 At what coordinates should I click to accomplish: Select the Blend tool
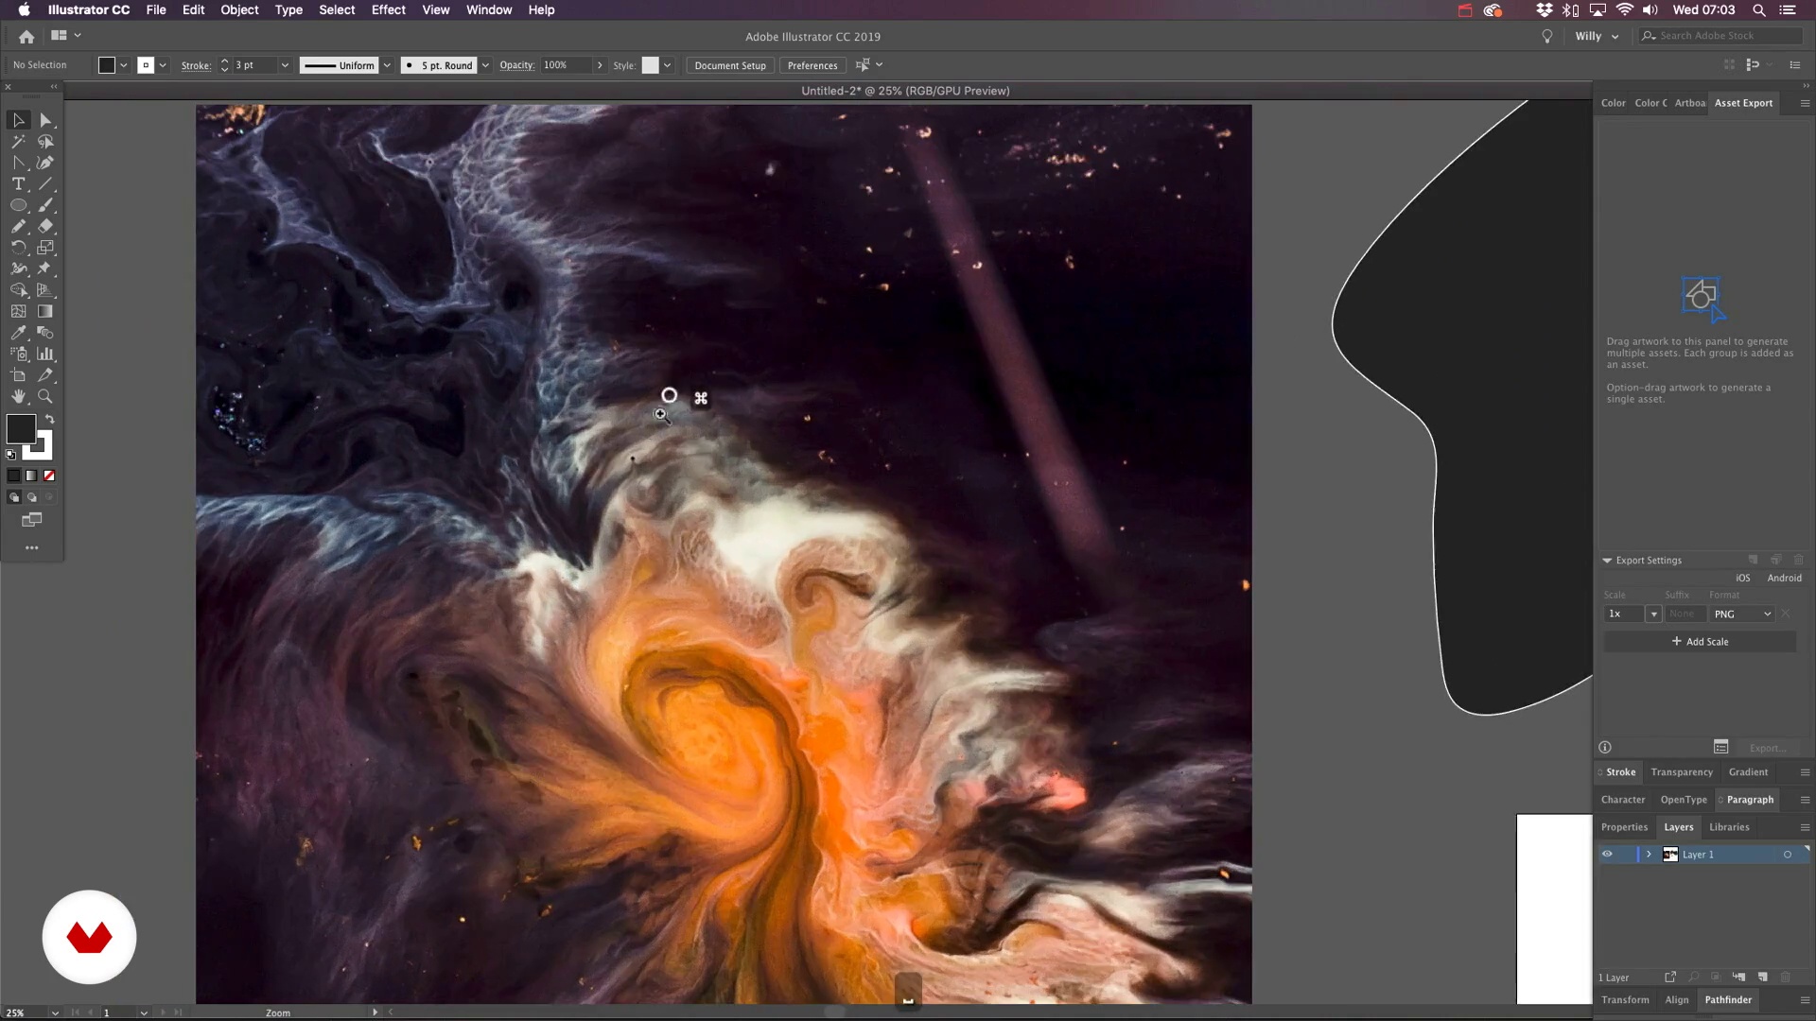[x=45, y=333]
